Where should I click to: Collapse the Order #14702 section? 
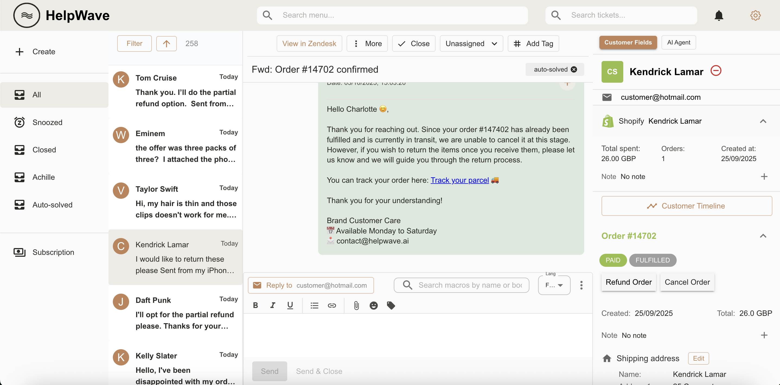(x=763, y=236)
